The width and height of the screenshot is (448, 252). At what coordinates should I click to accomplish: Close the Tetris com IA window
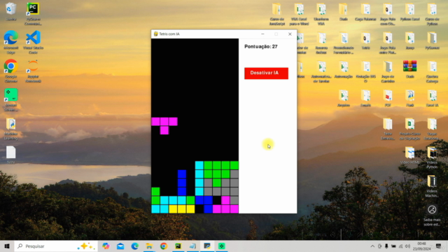[290, 34]
